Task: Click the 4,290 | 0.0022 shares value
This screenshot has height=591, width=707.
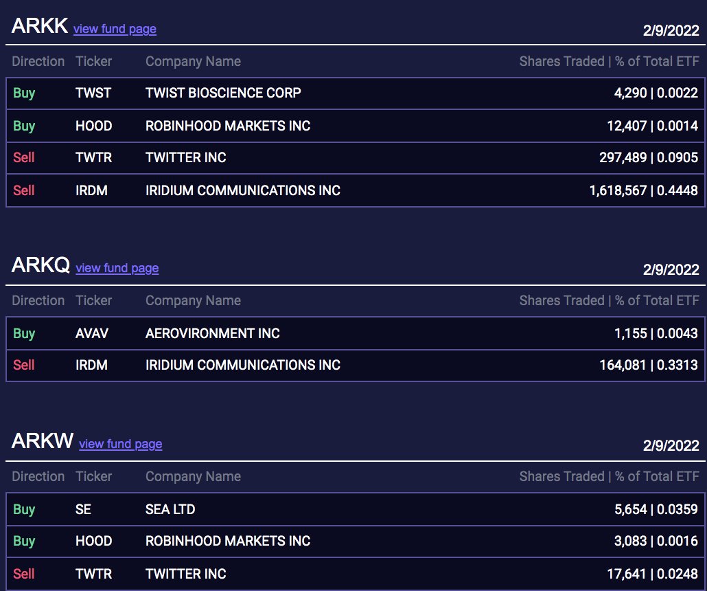Action: point(656,93)
